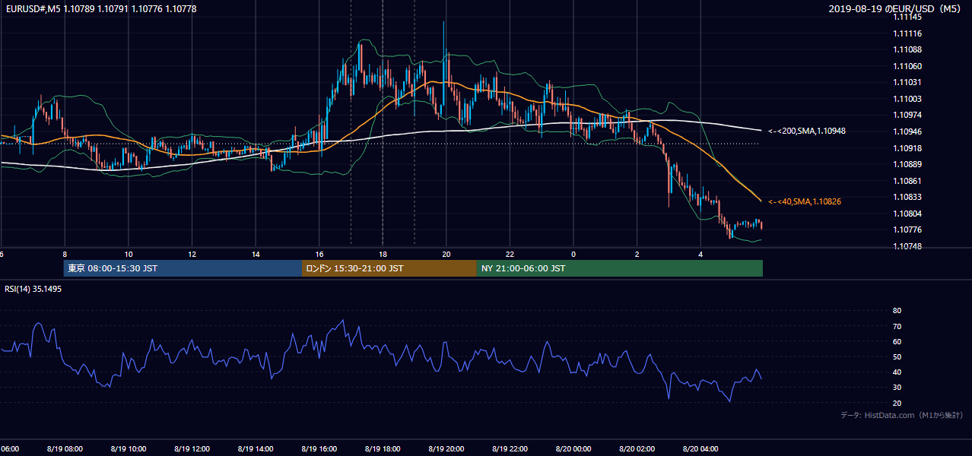Screen dimensions: 972x456
Task: Click the 8/19 18:00 date axis label
Action: pyautogui.click(x=383, y=448)
